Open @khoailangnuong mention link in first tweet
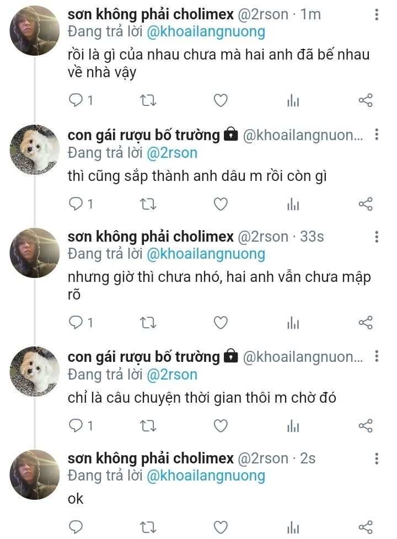397x539 pixels. click(206, 31)
